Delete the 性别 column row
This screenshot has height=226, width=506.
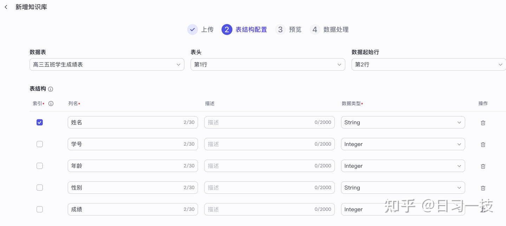(x=483, y=188)
